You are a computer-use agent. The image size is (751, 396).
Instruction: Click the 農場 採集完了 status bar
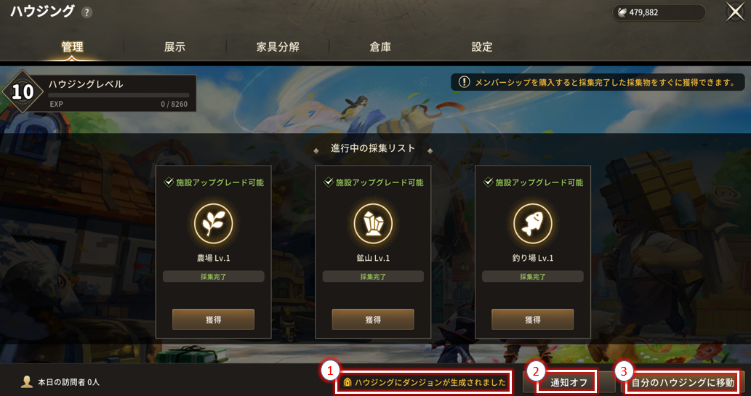(213, 276)
